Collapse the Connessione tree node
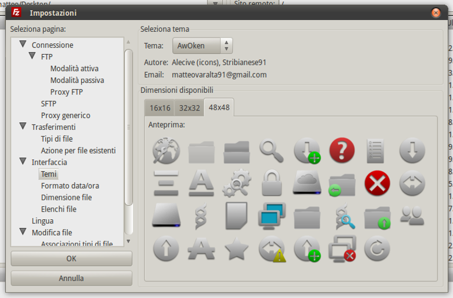This screenshot has height=298, width=453. pos(23,44)
